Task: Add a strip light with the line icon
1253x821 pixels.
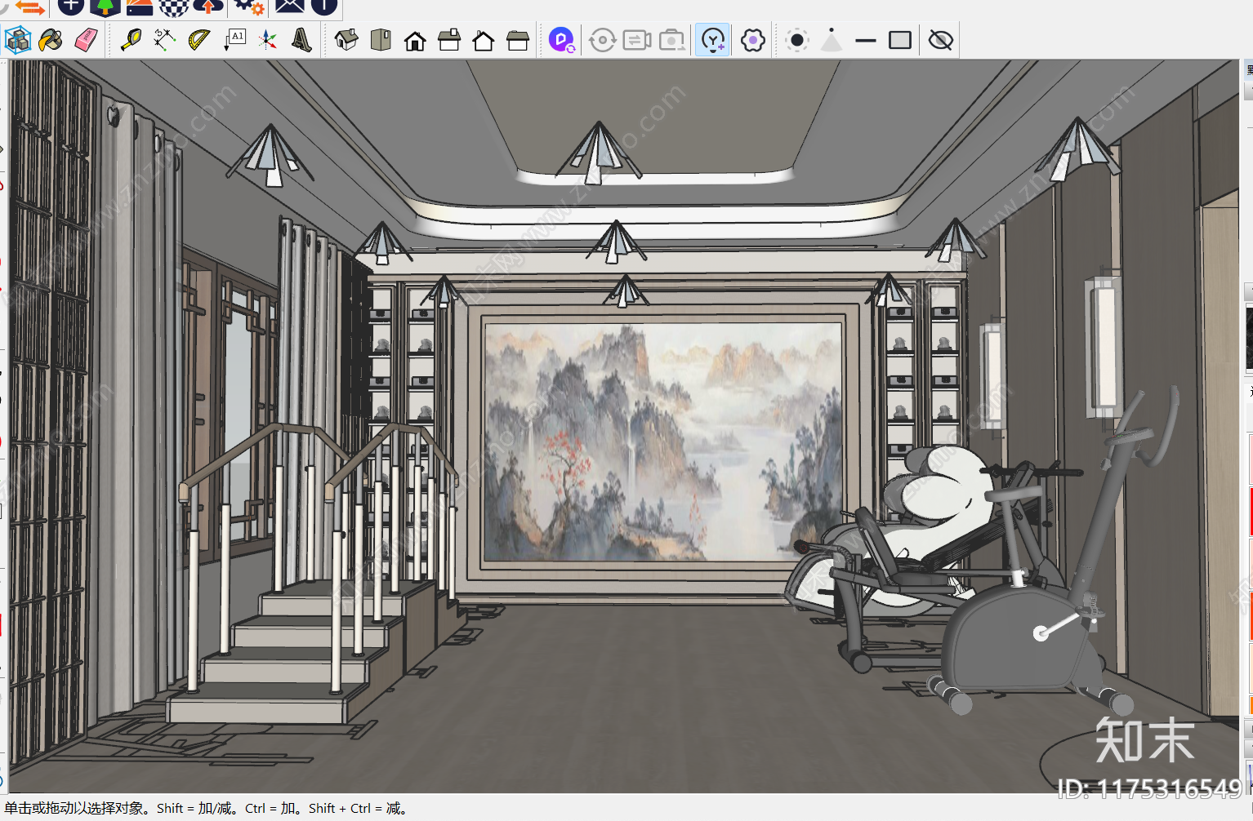Action: coord(866,40)
